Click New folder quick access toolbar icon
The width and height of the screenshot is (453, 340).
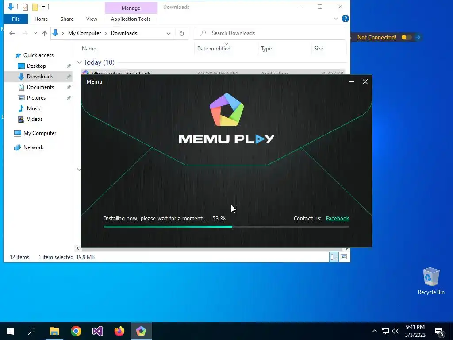tap(35, 7)
